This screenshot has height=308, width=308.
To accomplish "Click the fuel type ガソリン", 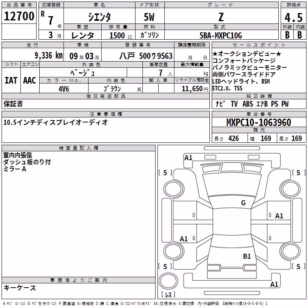I will tap(149, 35).
